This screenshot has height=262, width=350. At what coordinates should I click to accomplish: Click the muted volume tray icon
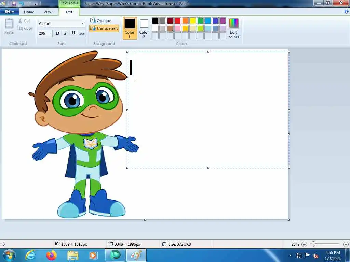pyautogui.click(x=315, y=256)
